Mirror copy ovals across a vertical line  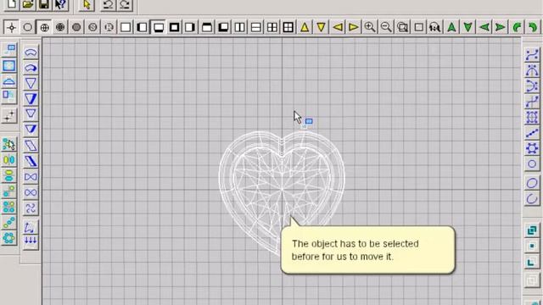tap(9, 160)
